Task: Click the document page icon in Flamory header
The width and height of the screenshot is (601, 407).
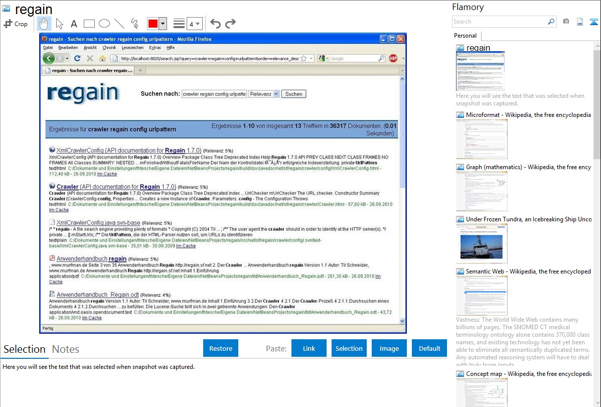Action: pos(580,22)
